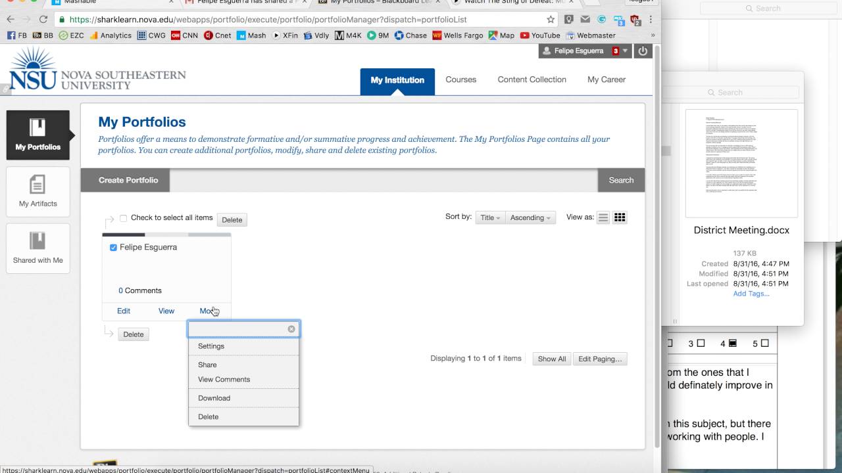Screen dimensions: 842x473
Task: Click the Edit Paging button
Action: (600, 359)
